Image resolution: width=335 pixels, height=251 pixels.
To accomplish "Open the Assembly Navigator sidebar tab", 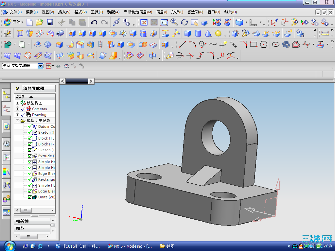I will pos(7,95).
